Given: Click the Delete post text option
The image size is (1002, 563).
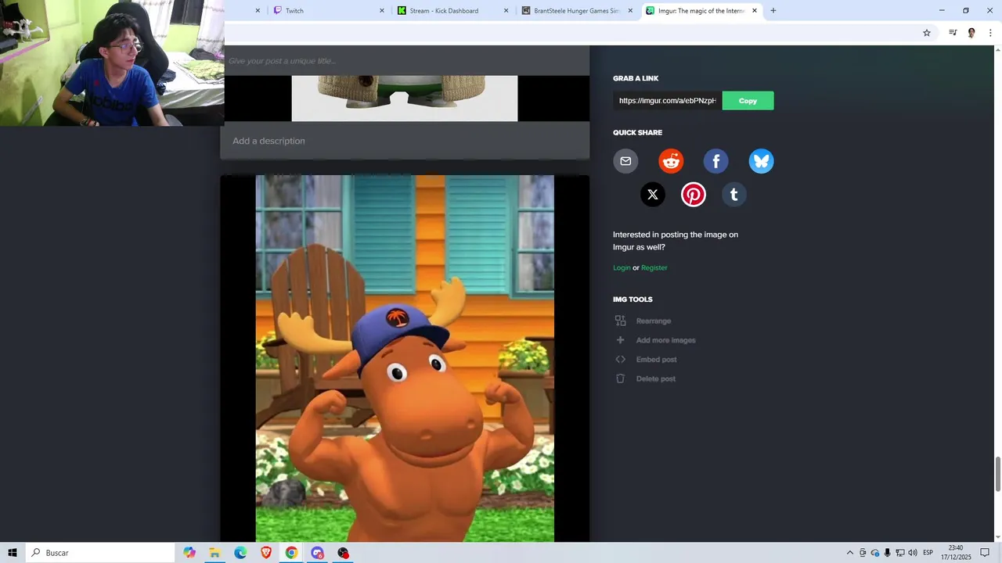Looking at the screenshot, I should pos(656,378).
